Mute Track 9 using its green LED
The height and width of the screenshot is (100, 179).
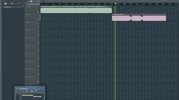click(x=38, y=74)
